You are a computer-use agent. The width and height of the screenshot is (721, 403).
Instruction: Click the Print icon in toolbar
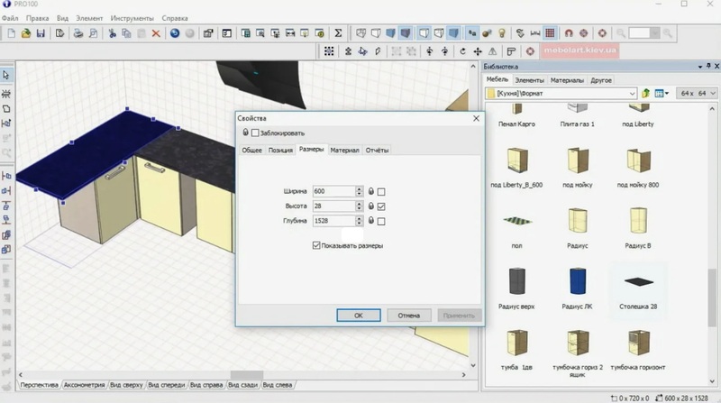point(79,33)
